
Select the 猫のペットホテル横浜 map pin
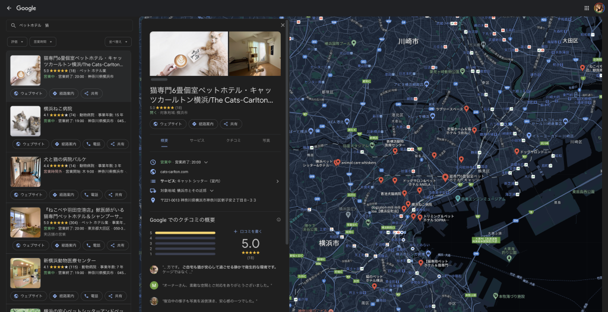pyautogui.click(x=374, y=286)
